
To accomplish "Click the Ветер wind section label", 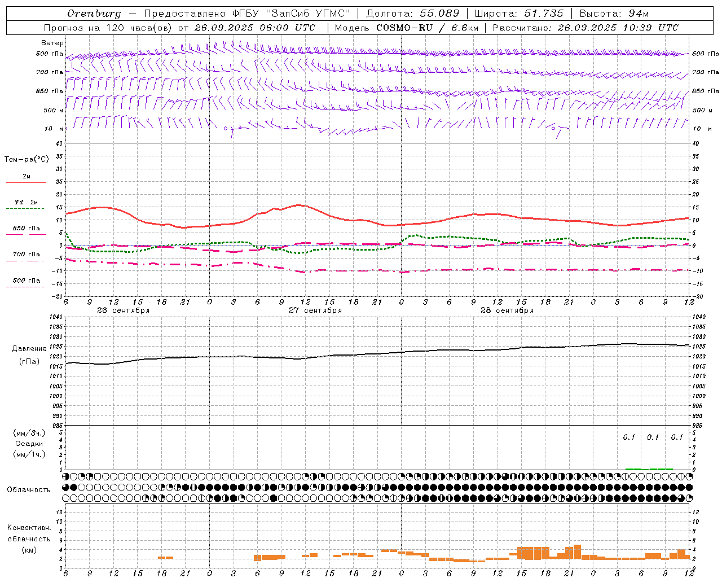I will pyautogui.click(x=52, y=43).
